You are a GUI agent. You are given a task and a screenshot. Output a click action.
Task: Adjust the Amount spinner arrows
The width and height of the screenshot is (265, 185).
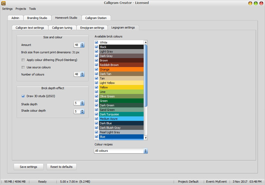tap(82, 45)
